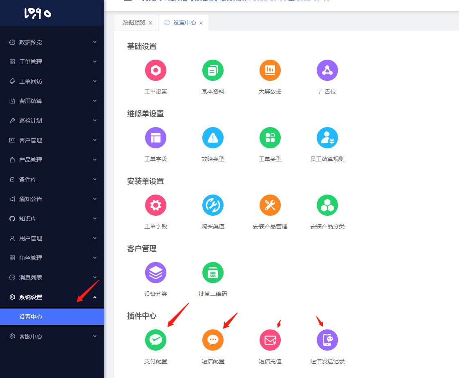Collapse the 系统设置 sidebar menu
459x378 pixels.
(52, 297)
